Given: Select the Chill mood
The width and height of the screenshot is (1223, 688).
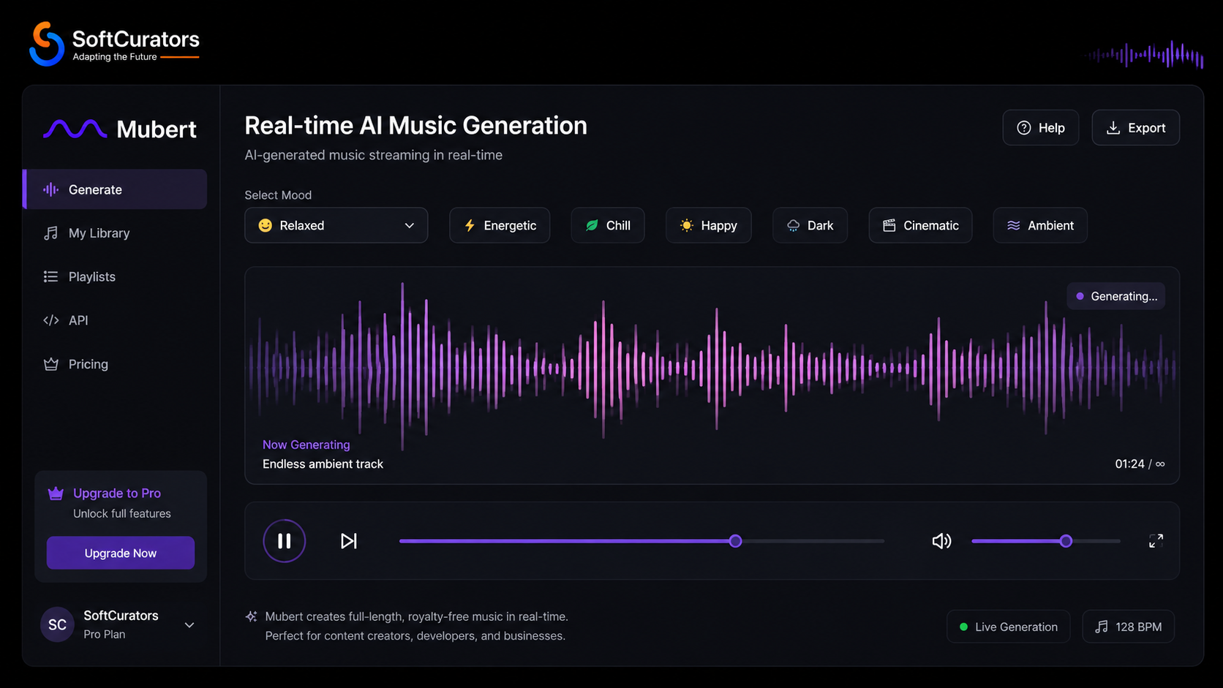Looking at the screenshot, I should [607, 225].
